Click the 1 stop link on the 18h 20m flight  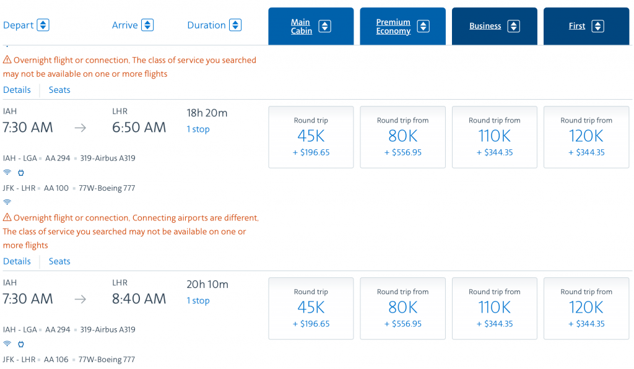click(x=198, y=129)
